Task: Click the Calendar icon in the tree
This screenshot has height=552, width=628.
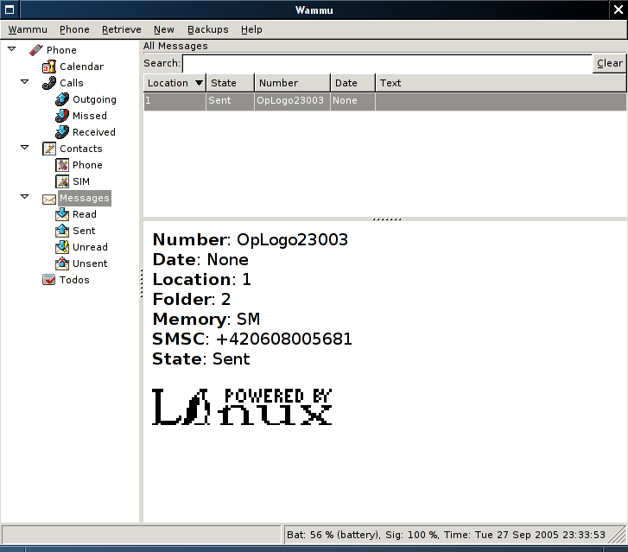Action: [49, 67]
